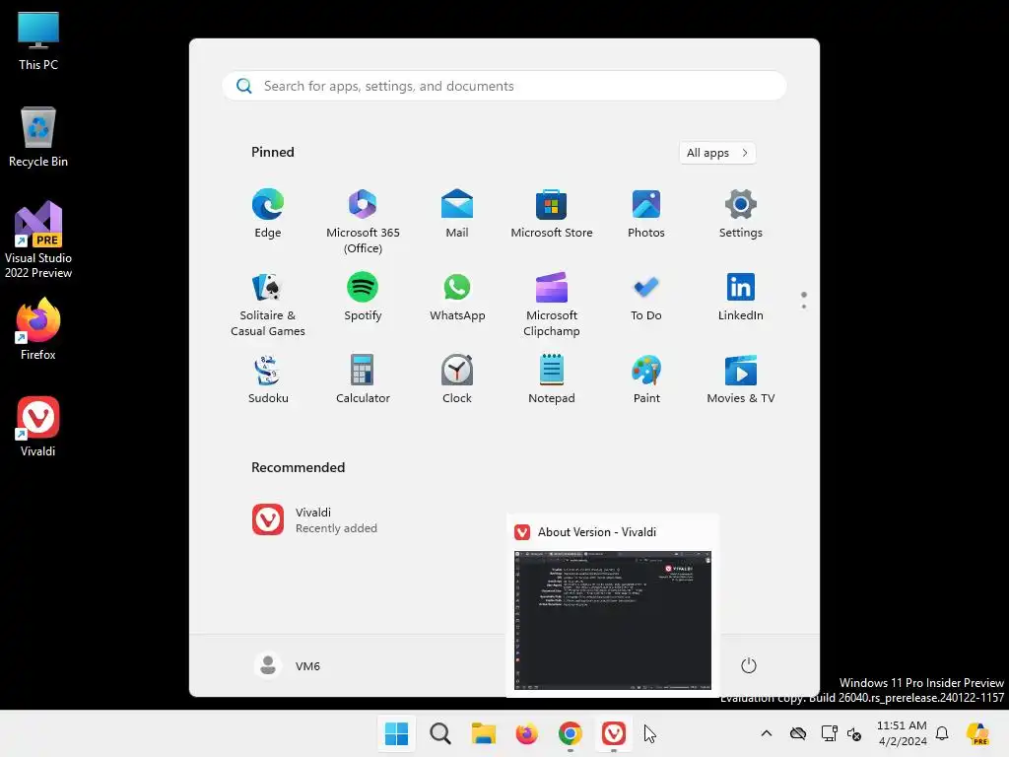1009x757 pixels.
Task: Open network status tray icon
Action: tap(829, 733)
